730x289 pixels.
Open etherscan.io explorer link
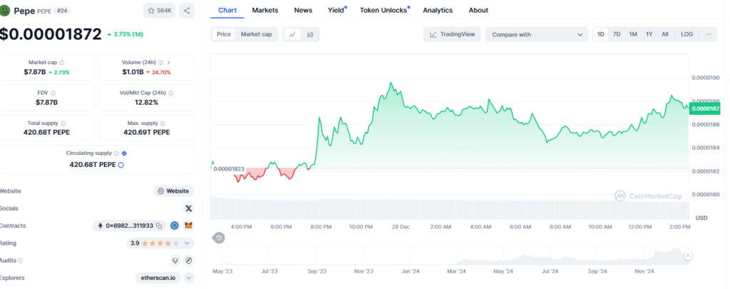[x=158, y=278]
